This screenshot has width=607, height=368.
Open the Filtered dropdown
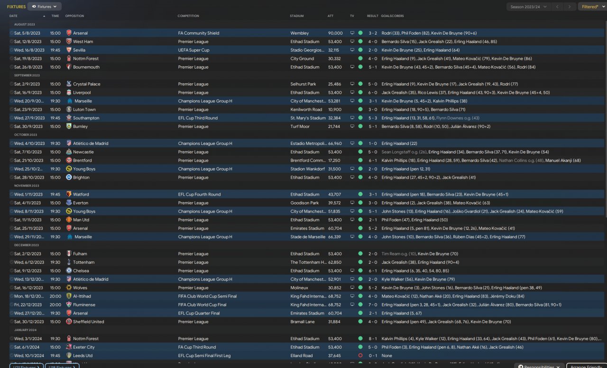tap(592, 7)
